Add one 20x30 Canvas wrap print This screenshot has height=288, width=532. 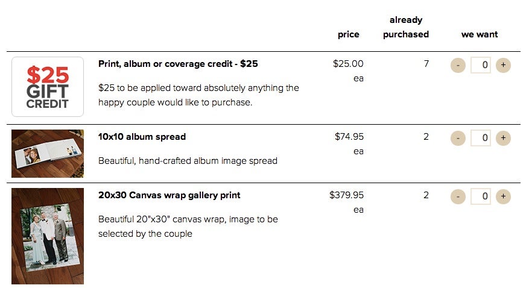(503, 196)
